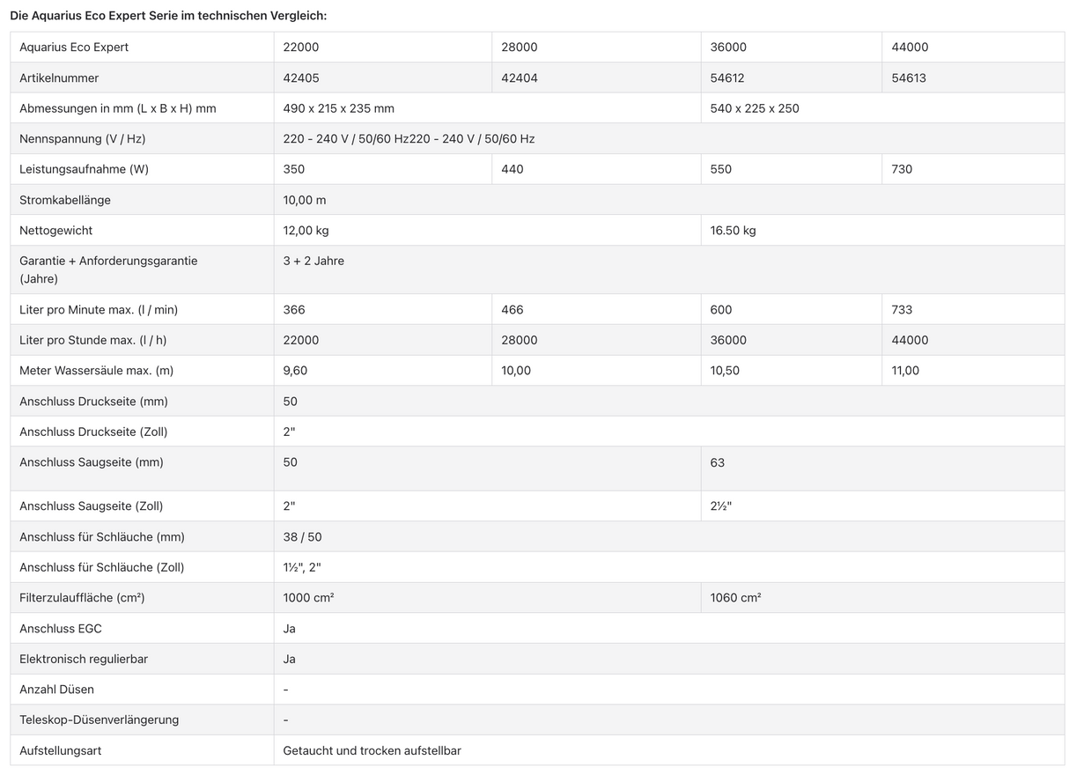Click the Nennspannung row label
This screenshot has width=1069, height=775.
[x=81, y=138]
